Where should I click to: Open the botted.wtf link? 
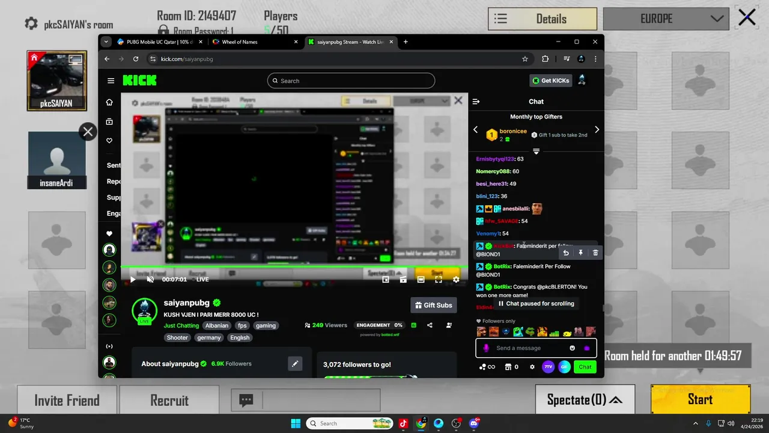click(390, 335)
